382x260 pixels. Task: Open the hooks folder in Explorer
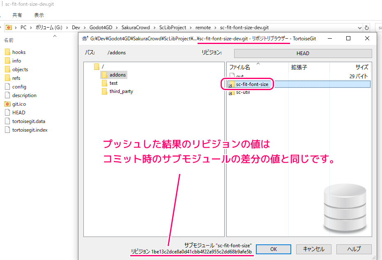click(18, 52)
